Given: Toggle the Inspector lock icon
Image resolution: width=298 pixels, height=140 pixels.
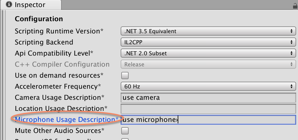Looking at the screenshot, I should 294,5.
